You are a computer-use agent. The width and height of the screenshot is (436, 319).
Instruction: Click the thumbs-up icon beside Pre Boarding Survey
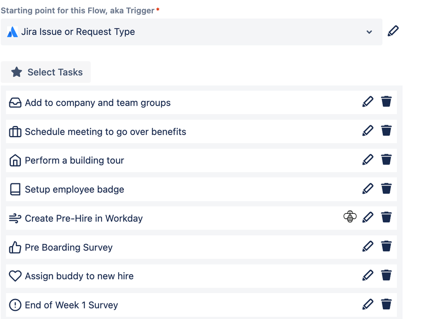(15, 247)
